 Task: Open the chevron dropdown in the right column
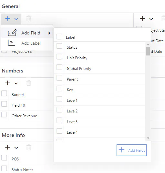click(151, 19)
